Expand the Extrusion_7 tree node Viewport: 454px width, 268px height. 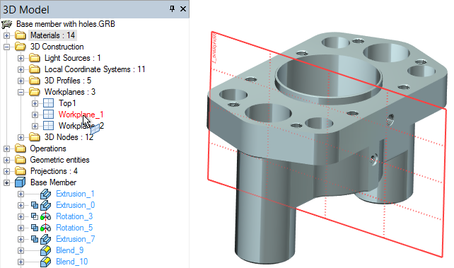21,239
